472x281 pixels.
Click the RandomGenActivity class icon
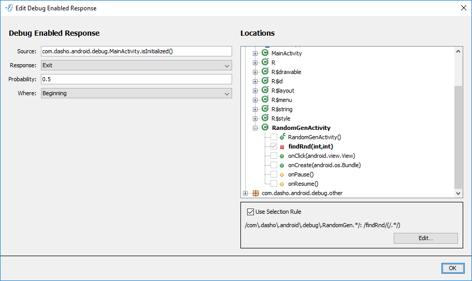[265, 128]
